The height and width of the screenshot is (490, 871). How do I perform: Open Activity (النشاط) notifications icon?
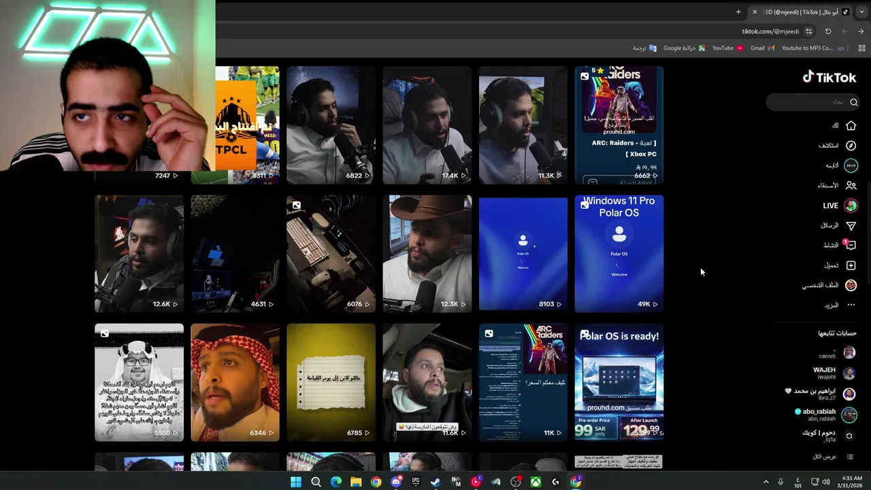point(851,245)
